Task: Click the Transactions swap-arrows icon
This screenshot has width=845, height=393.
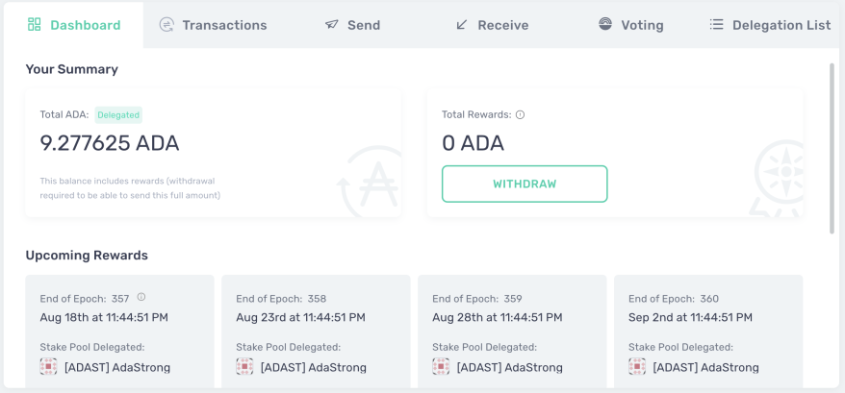Action: (166, 25)
